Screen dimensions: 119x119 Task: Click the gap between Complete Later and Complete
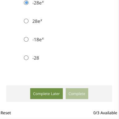64,94
